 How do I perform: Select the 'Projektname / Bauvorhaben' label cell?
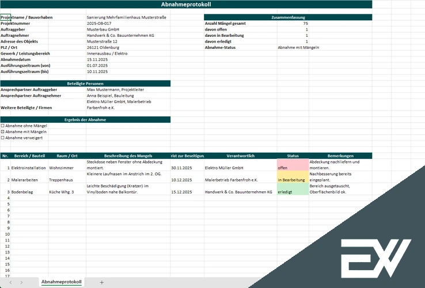point(26,17)
